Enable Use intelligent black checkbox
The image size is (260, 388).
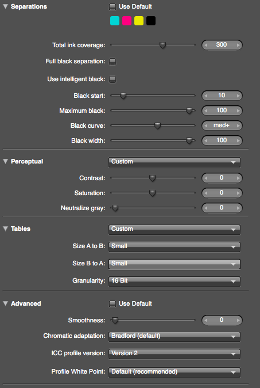[112, 79]
